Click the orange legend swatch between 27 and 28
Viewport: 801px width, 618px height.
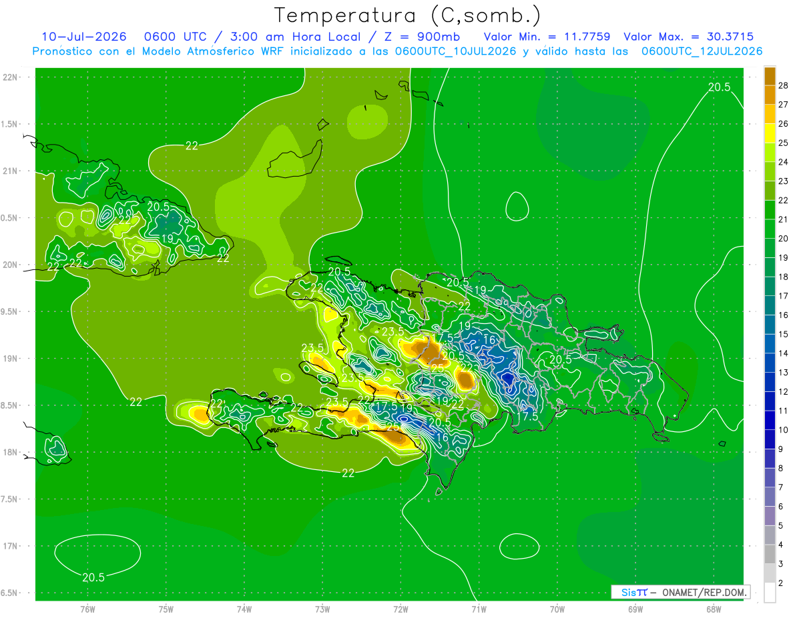click(770, 95)
